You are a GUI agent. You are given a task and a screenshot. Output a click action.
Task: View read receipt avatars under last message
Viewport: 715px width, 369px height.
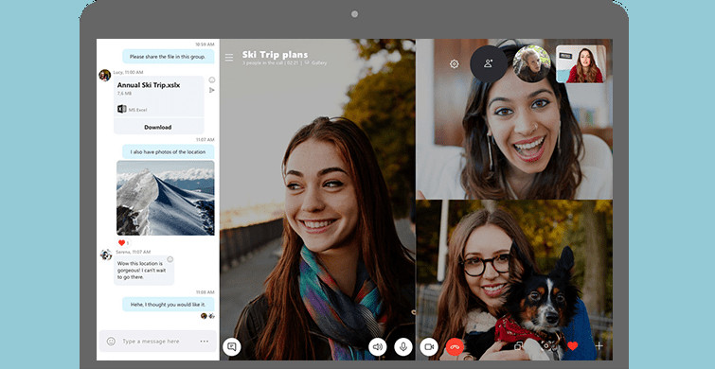coord(208,316)
